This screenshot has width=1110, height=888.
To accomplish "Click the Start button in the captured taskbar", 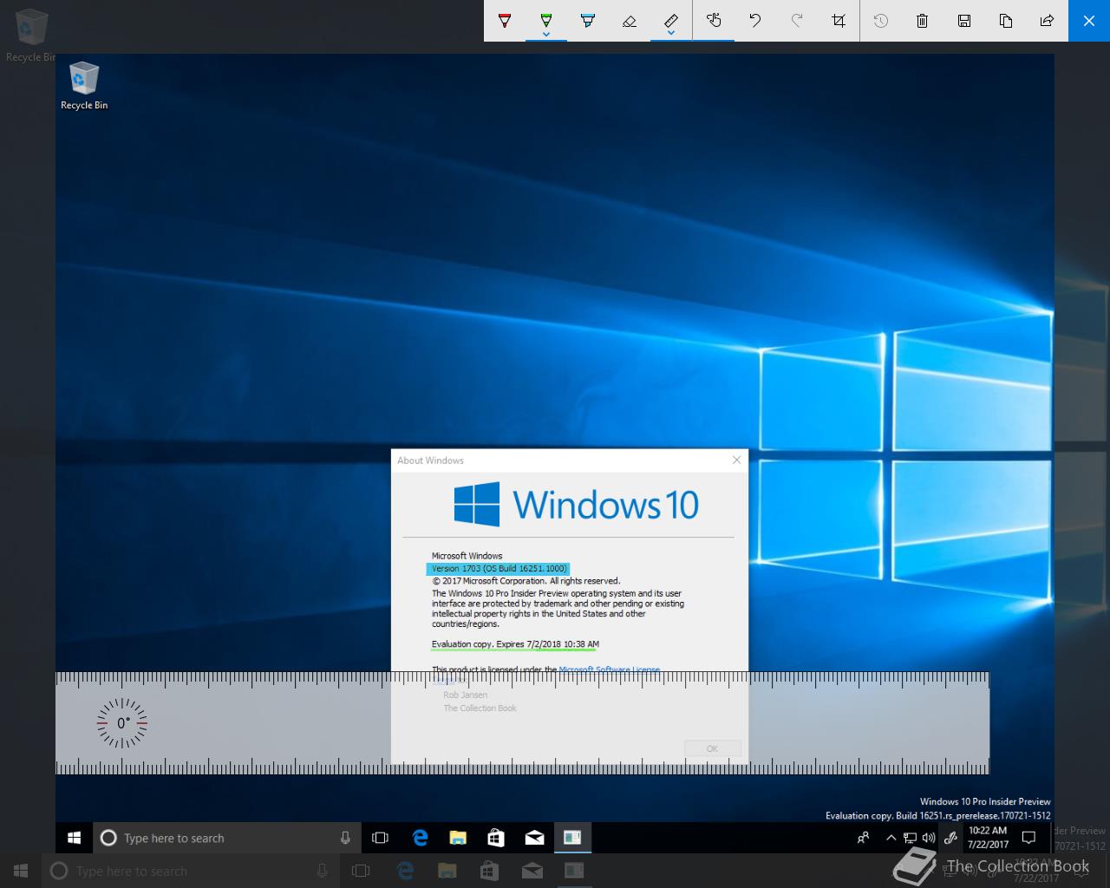I will point(74,838).
